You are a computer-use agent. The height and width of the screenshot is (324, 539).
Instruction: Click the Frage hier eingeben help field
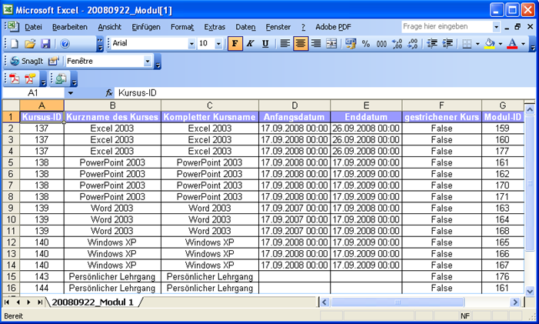click(446, 26)
